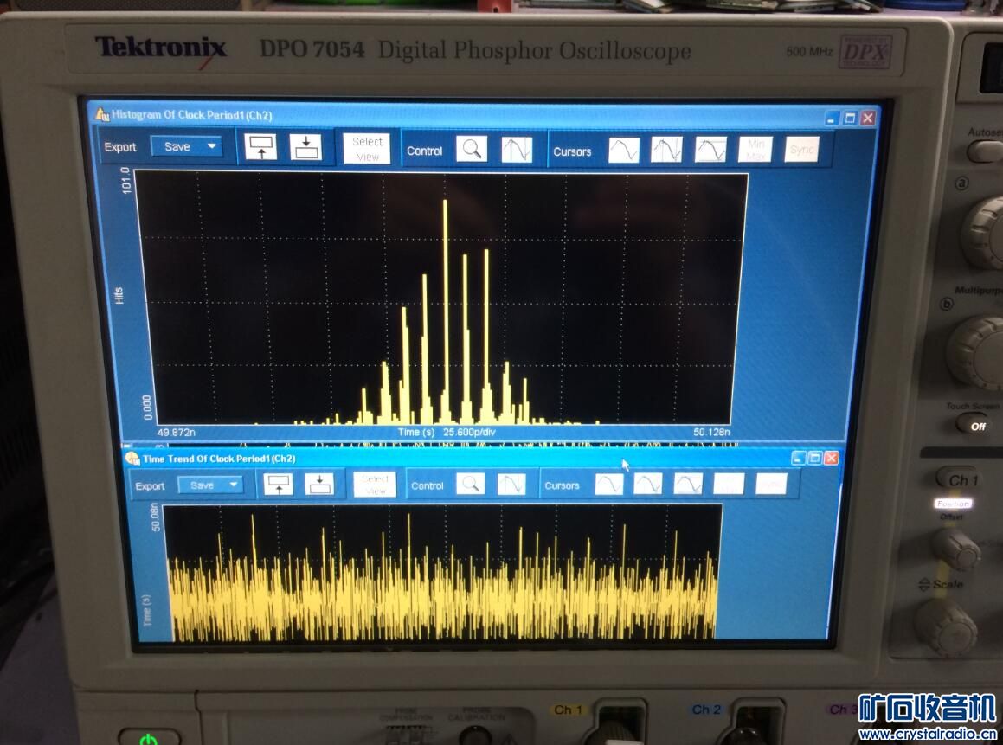Click waveform control icon in Time Trend window

click(x=511, y=484)
